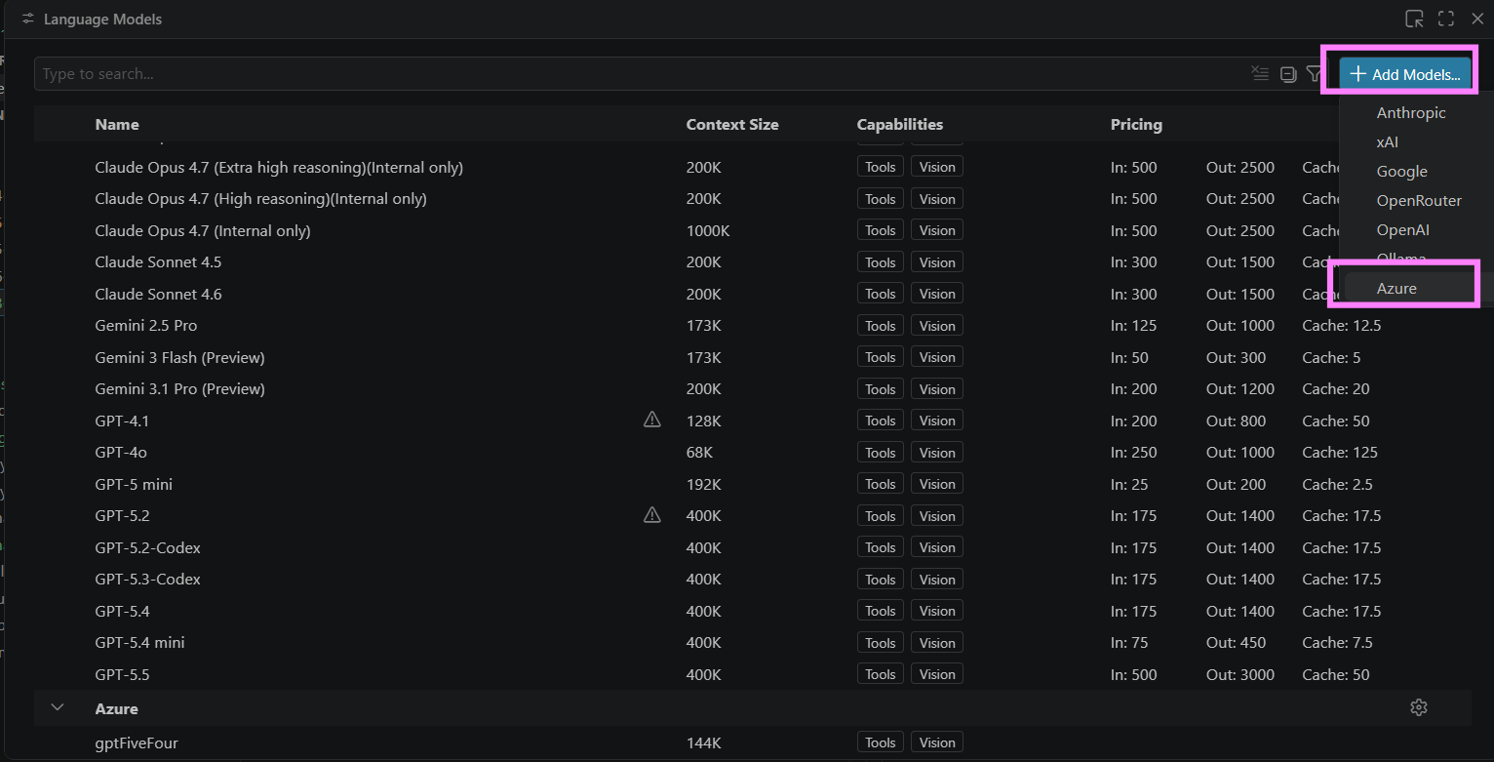The image size is (1494, 762).
Task: Select the Gemini 3.1 Pro (Preview) model name
Action: (180, 388)
